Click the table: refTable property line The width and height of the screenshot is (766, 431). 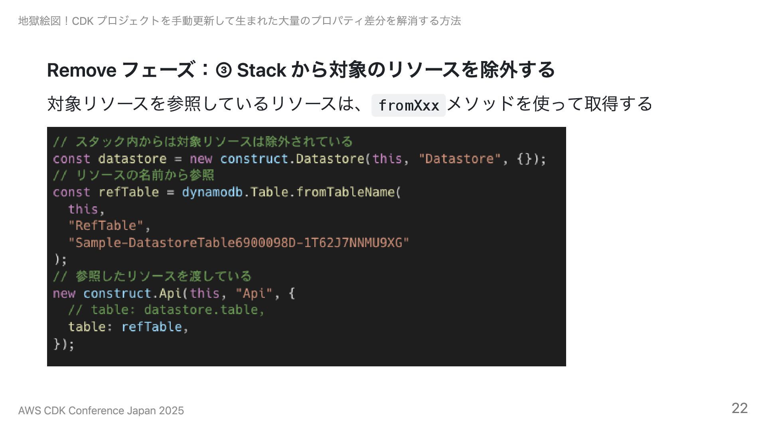[128, 327]
